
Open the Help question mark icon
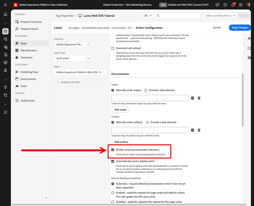pyautogui.click(x=225, y=5)
